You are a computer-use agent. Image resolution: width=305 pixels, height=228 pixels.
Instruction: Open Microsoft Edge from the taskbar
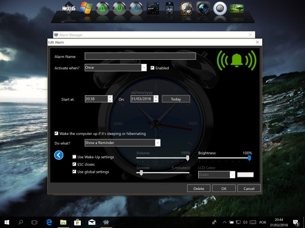[49, 222]
